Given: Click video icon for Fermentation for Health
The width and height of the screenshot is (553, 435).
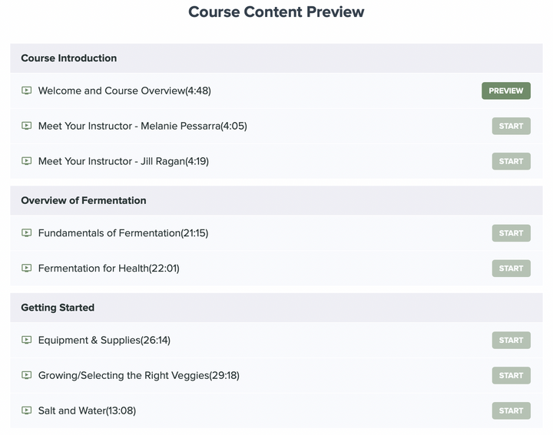Looking at the screenshot, I should (x=26, y=268).
